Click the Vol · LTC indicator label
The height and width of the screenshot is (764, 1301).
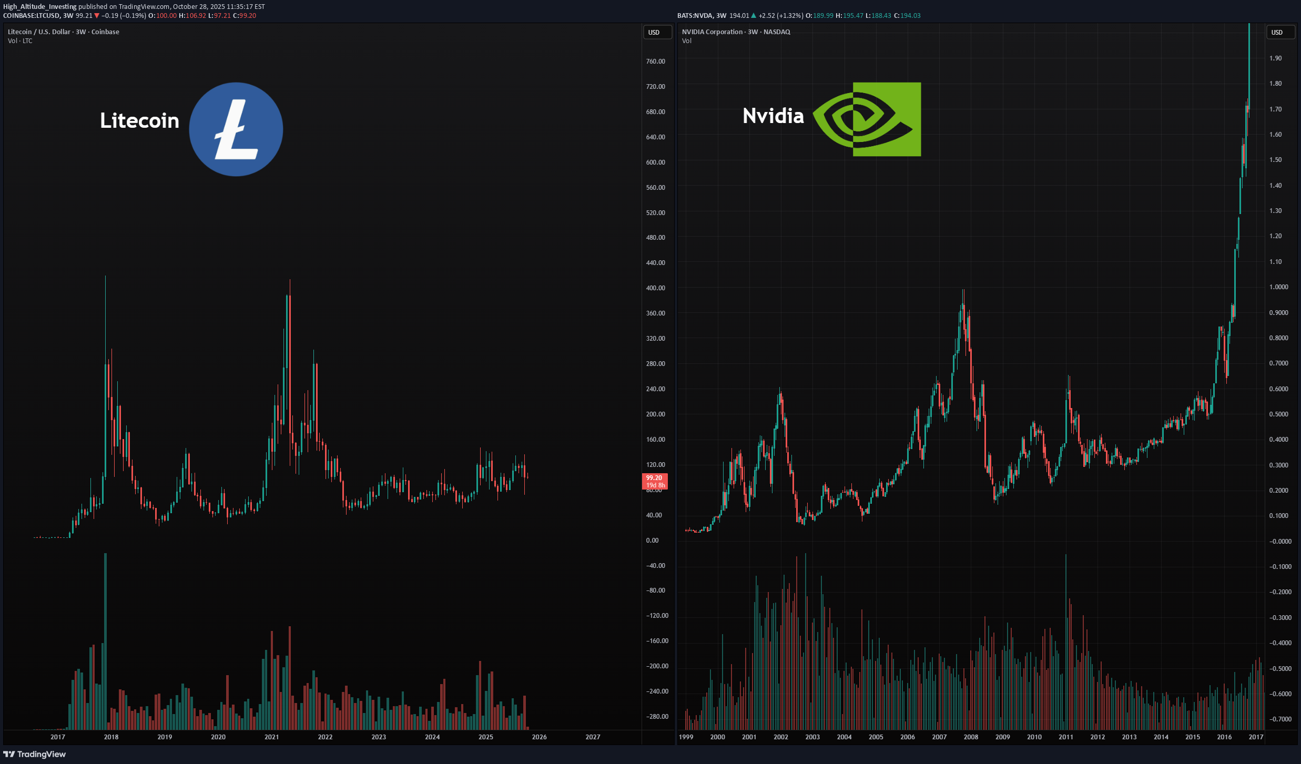(x=20, y=41)
